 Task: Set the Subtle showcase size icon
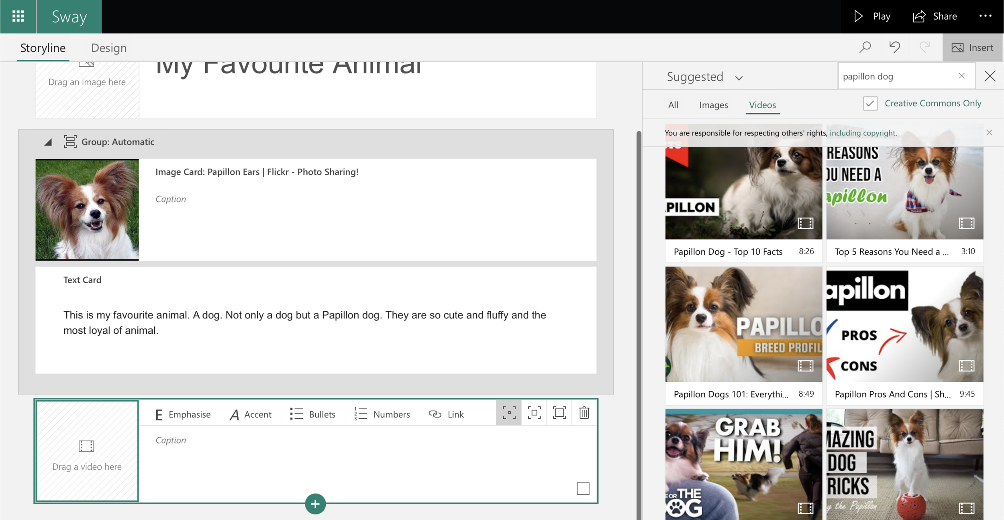509,413
